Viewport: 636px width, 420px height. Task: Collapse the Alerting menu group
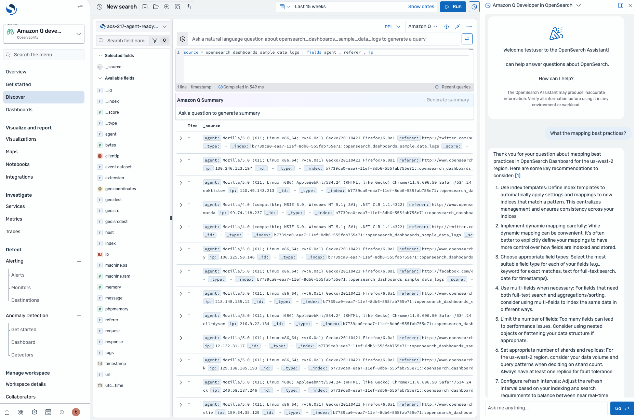tap(79, 261)
